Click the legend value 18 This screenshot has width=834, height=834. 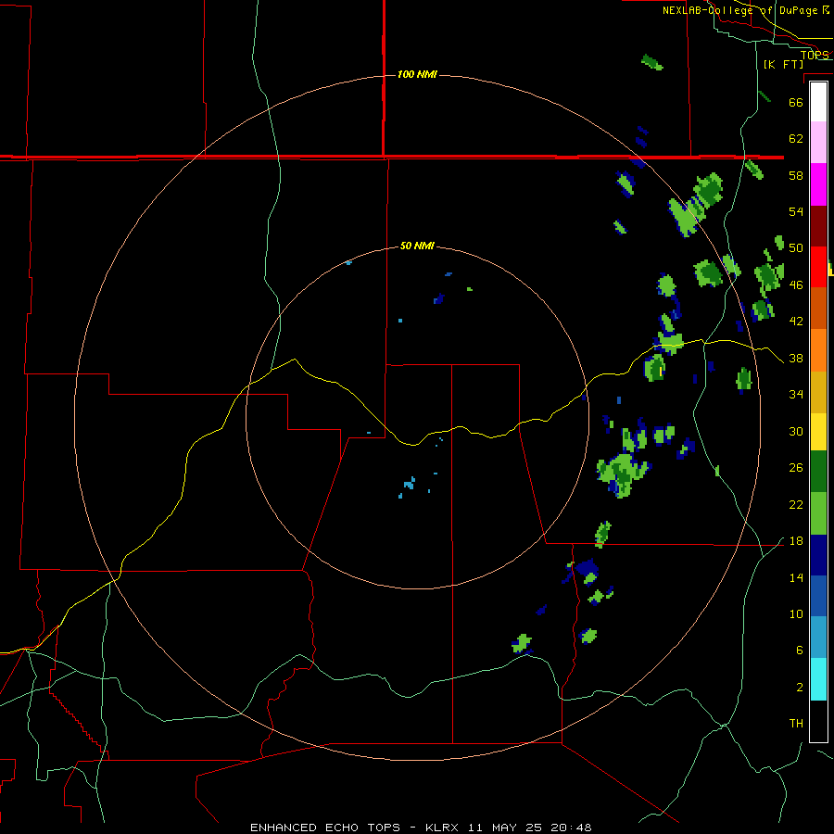[796, 541]
